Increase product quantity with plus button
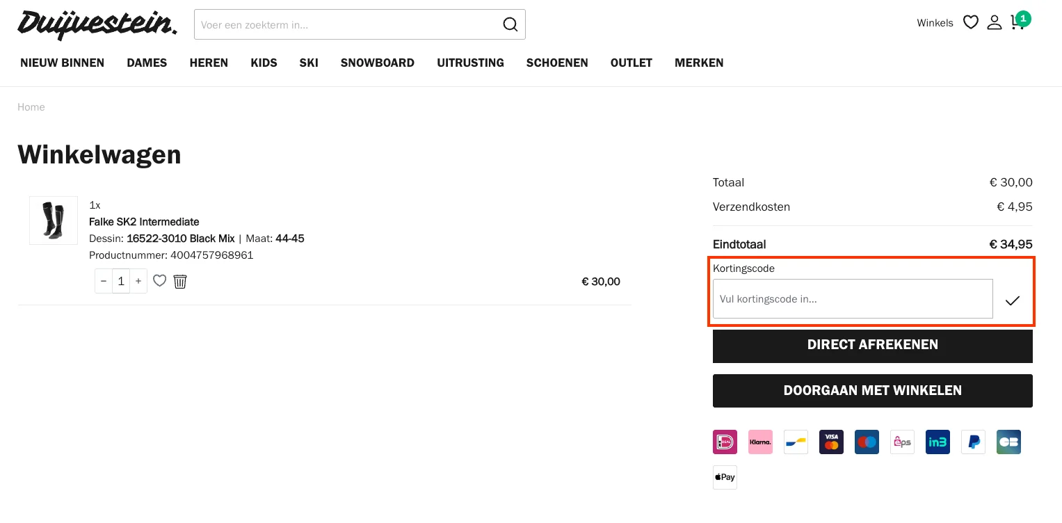The image size is (1062, 523). [138, 281]
